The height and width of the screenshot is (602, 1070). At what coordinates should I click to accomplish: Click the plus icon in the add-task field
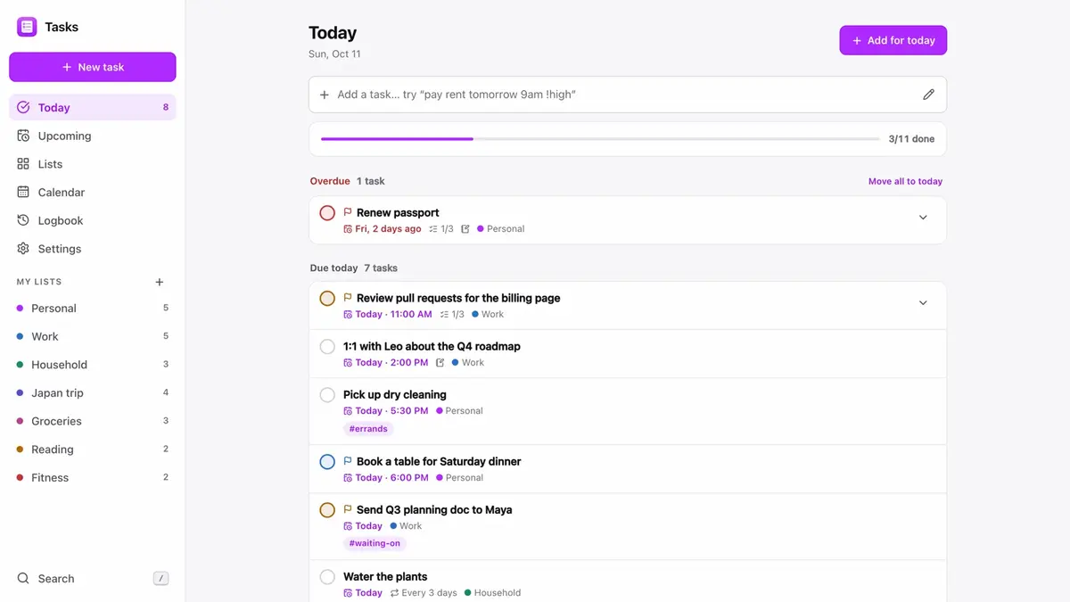(325, 95)
